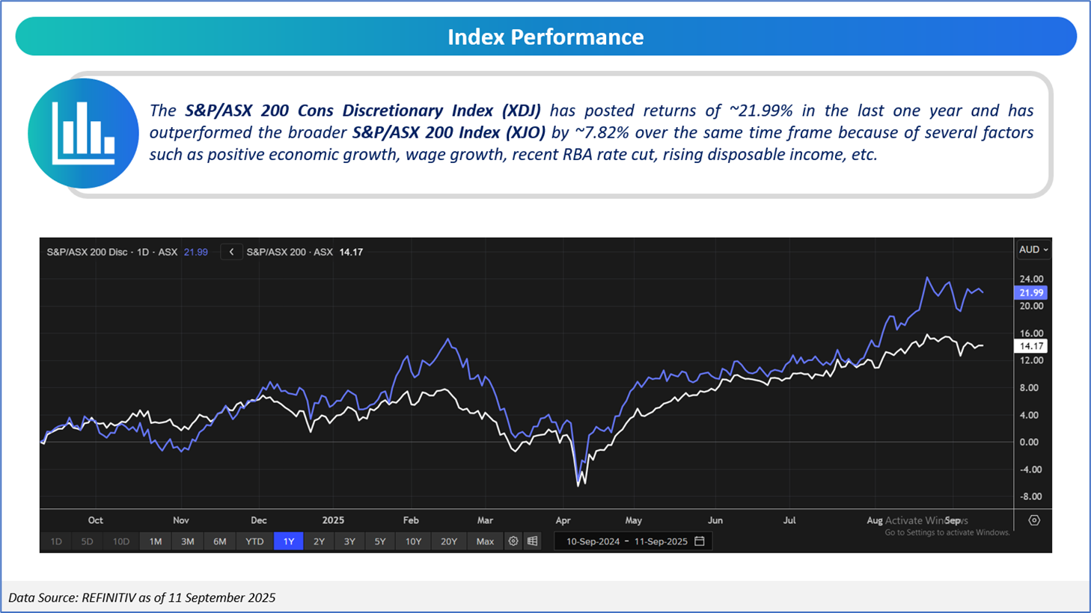The height and width of the screenshot is (613, 1091).
Task: Click the 0.00 price axis label
Action: click(x=1029, y=442)
